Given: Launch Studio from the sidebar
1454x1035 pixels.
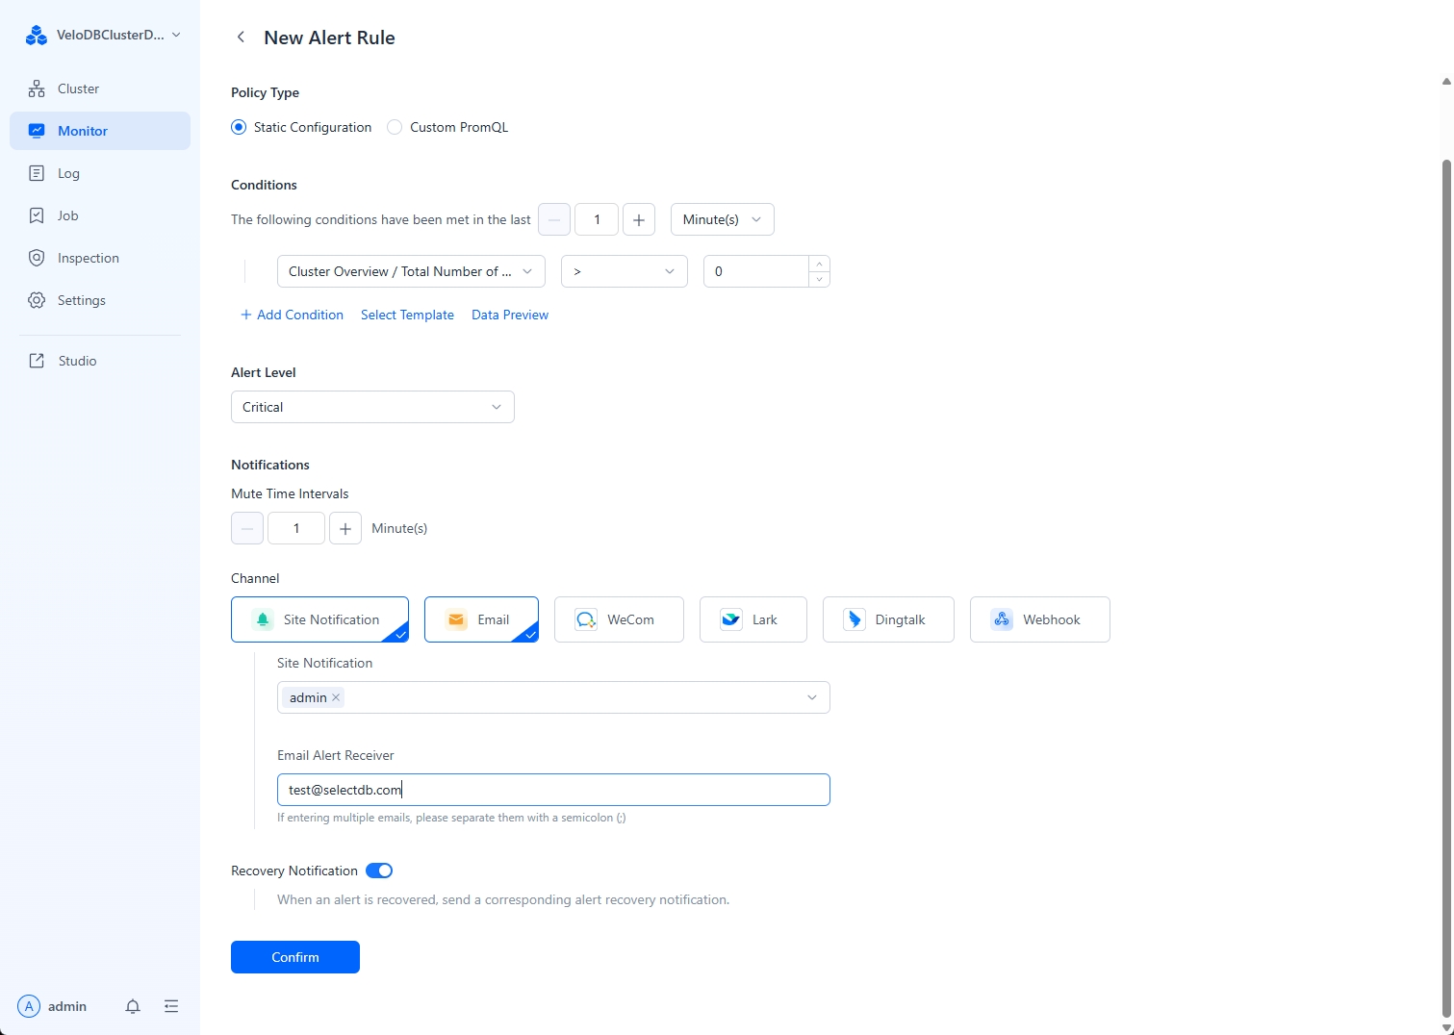Looking at the screenshot, I should coord(77,360).
